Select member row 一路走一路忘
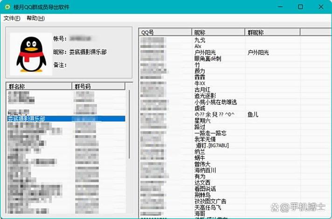The height and width of the screenshot is (219, 332). tap(210, 133)
